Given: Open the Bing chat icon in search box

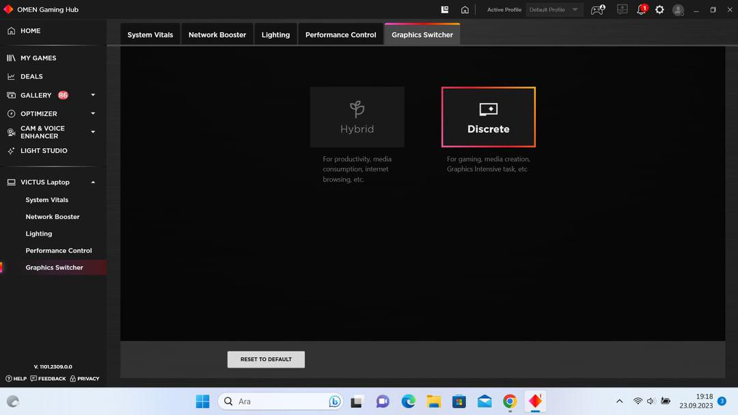Looking at the screenshot, I should [334, 401].
